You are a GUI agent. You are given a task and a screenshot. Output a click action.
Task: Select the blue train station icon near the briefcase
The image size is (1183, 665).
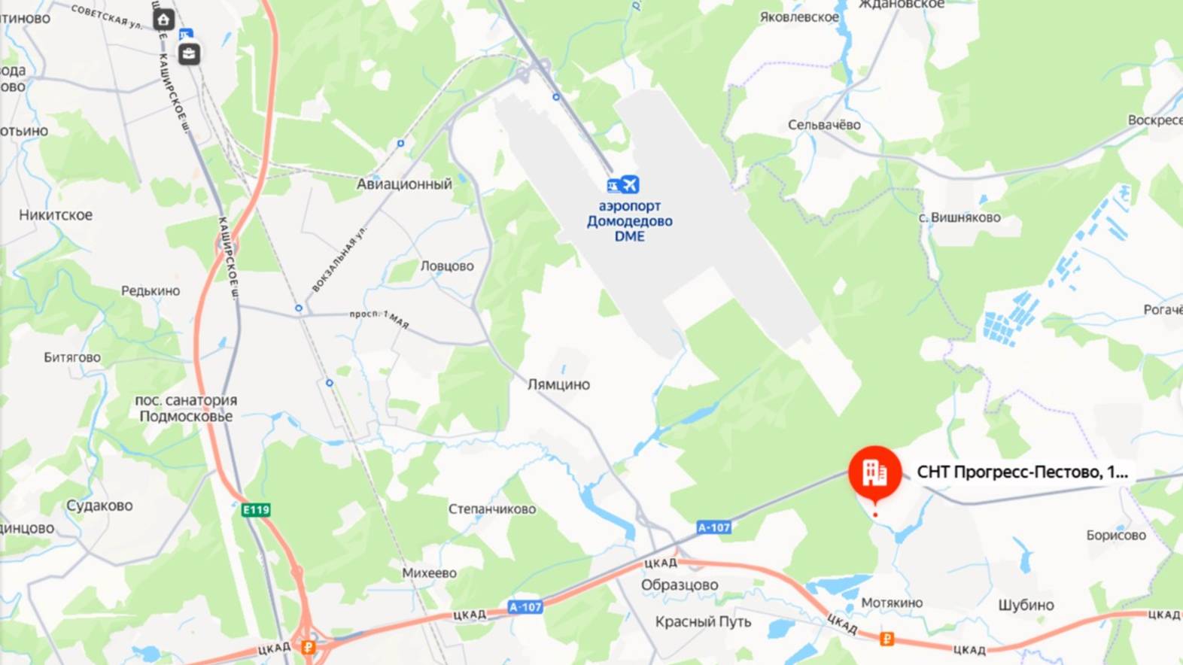point(186,34)
